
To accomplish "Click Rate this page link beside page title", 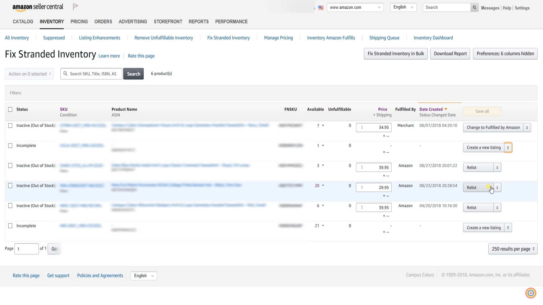I will coord(141,56).
